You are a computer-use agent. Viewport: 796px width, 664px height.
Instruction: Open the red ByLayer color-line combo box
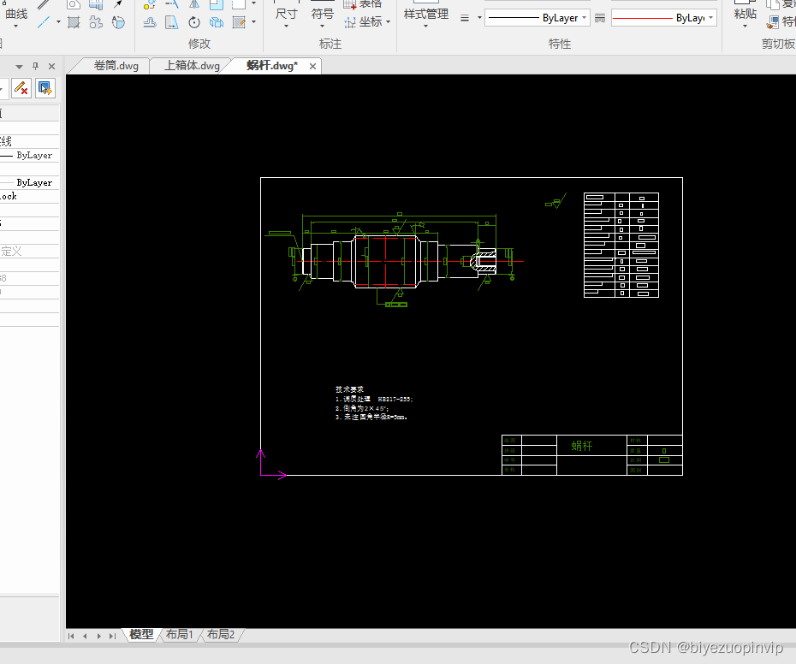664,18
